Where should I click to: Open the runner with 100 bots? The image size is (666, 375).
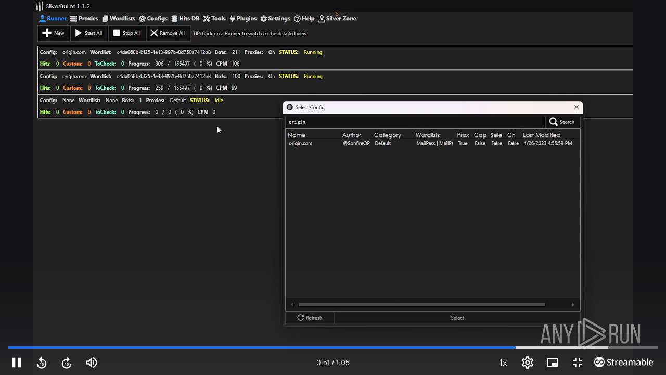[335, 82]
